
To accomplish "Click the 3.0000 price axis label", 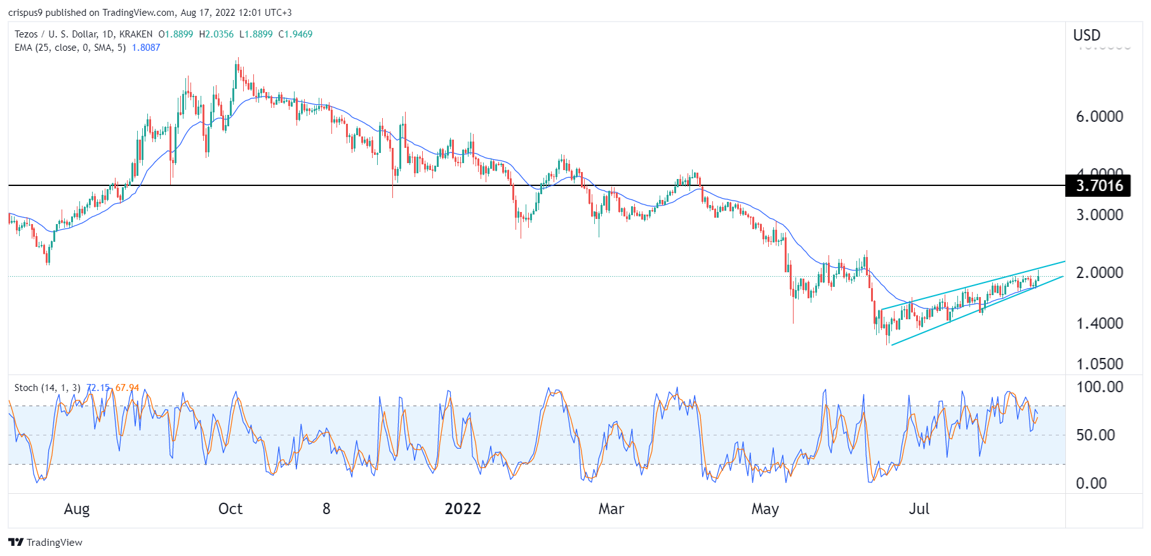I will click(1100, 215).
